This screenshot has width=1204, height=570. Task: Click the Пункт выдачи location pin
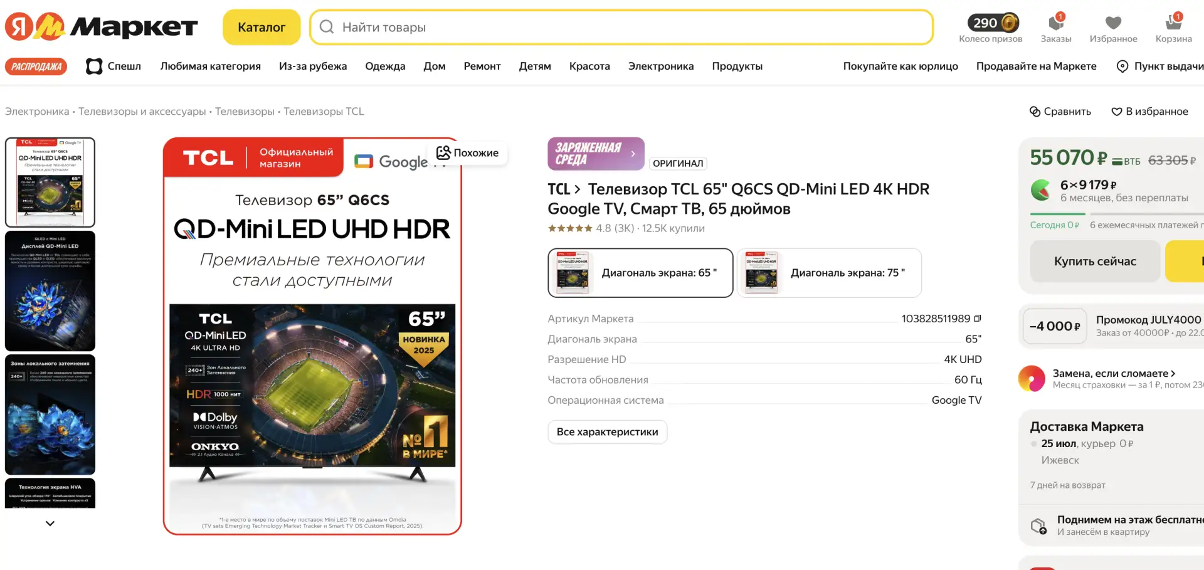click(1122, 66)
